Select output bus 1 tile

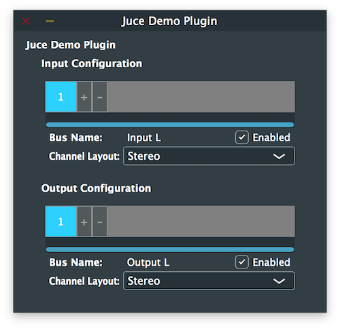(61, 222)
